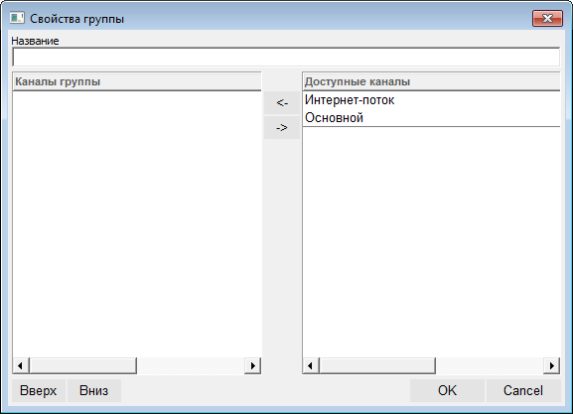Click right scroll arrow under Доступные каналы list
This screenshot has height=414, width=573.
click(551, 365)
